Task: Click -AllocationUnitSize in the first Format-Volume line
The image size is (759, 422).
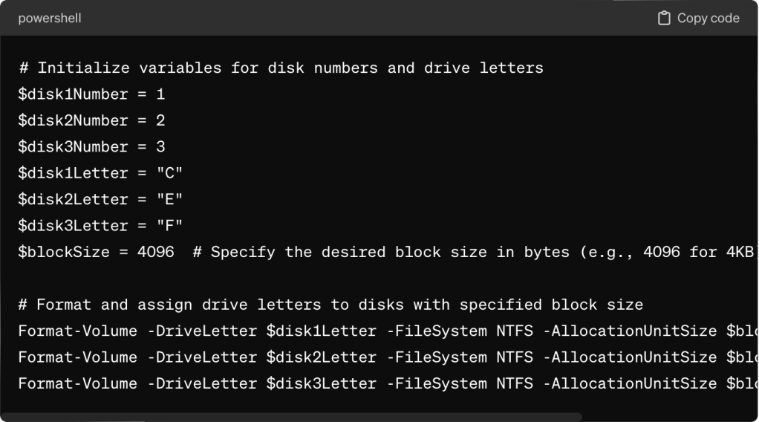Action: click(x=630, y=331)
